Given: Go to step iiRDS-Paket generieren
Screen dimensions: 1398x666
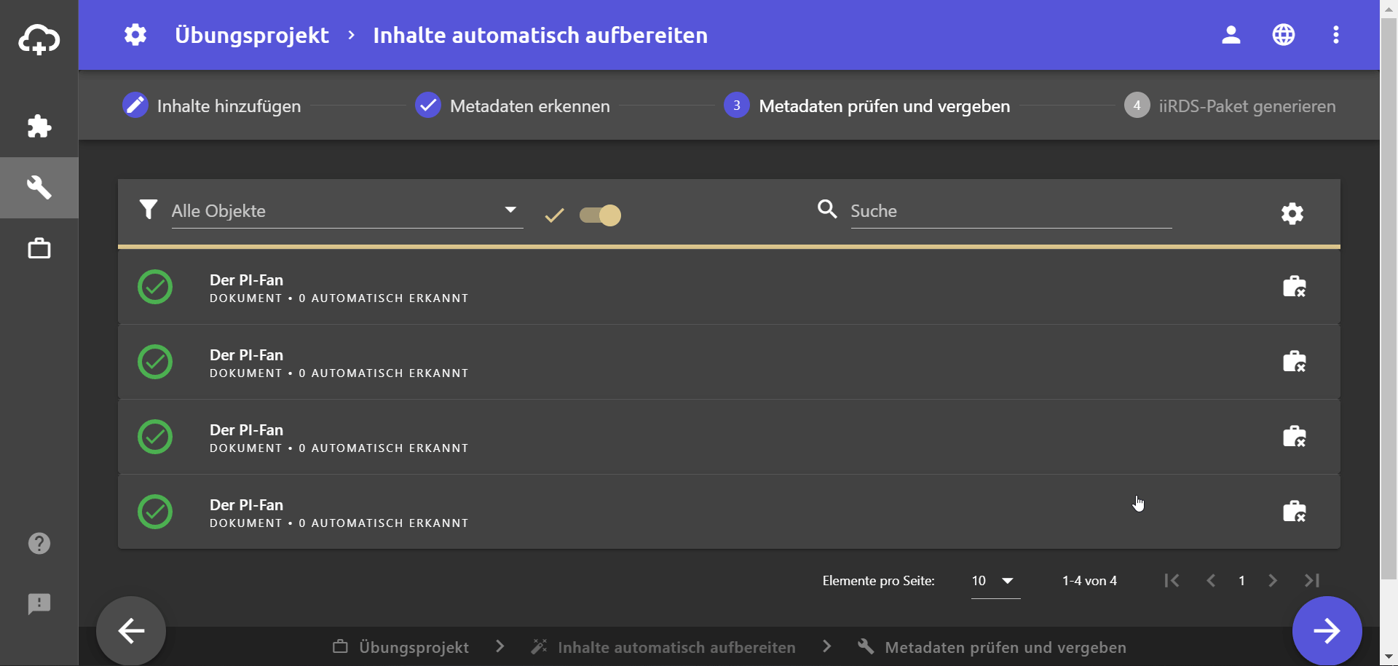Looking at the screenshot, I should coord(1230,106).
